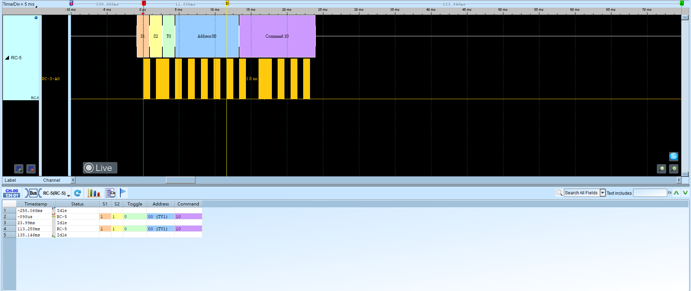
Task: Click the horizontal waveform scrollbar thumb
Action: click(x=180, y=180)
